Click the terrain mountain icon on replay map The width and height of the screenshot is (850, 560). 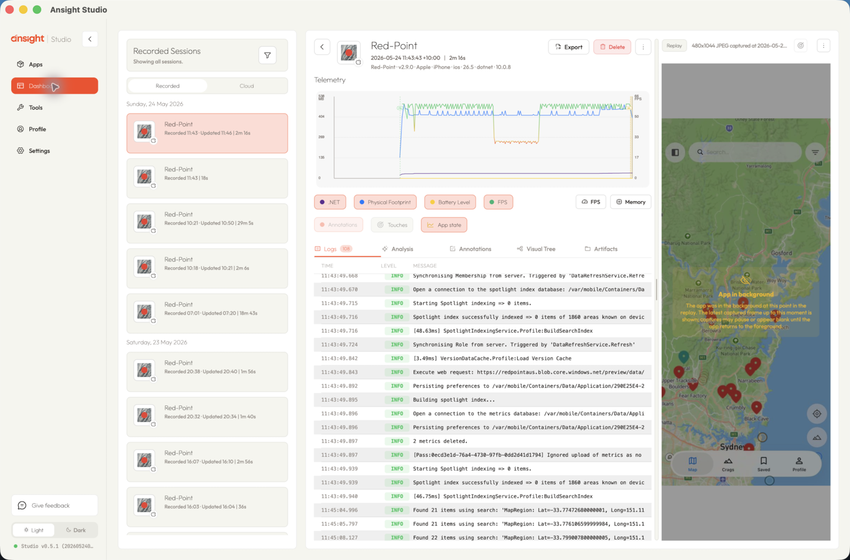tap(817, 438)
